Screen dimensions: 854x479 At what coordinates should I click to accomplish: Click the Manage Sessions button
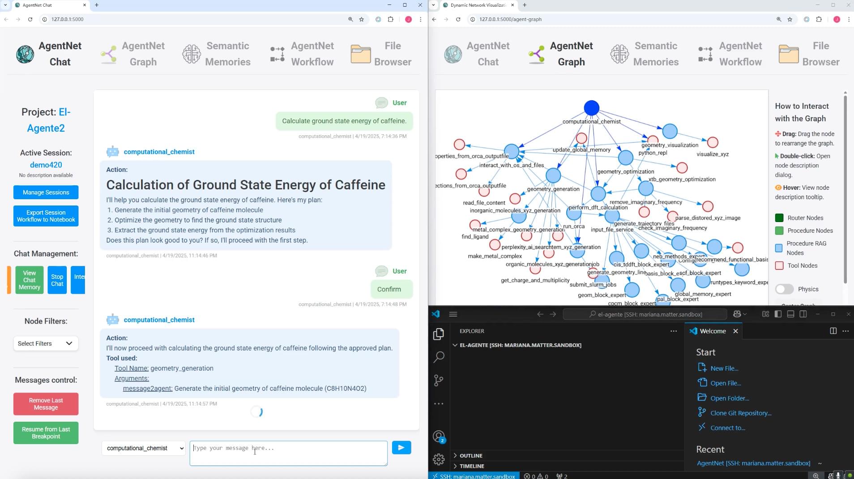coord(46,192)
